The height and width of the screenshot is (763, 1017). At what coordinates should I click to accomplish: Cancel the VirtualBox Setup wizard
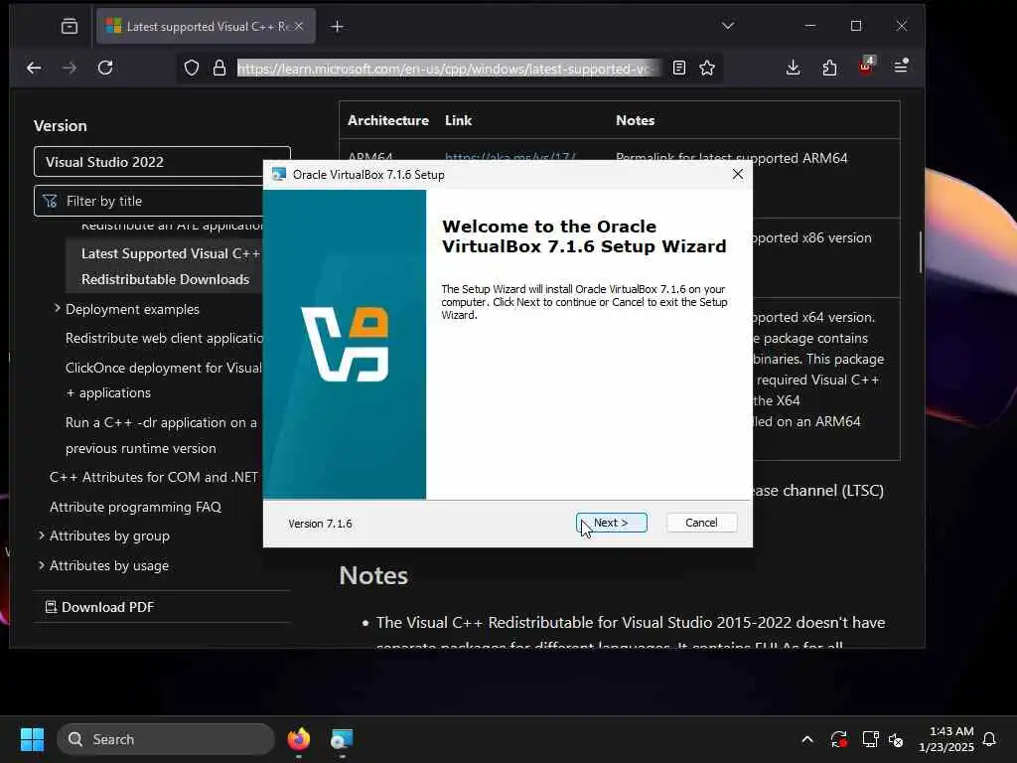701,523
